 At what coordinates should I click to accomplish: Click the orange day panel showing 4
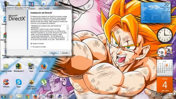pyautogui.click(x=165, y=85)
